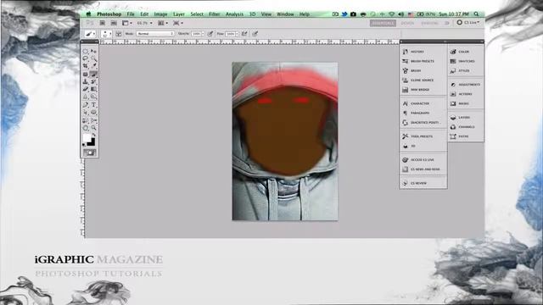Image resolution: width=543 pixels, height=305 pixels.
Task: Select the Dodge tool
Action: (93, 97)
